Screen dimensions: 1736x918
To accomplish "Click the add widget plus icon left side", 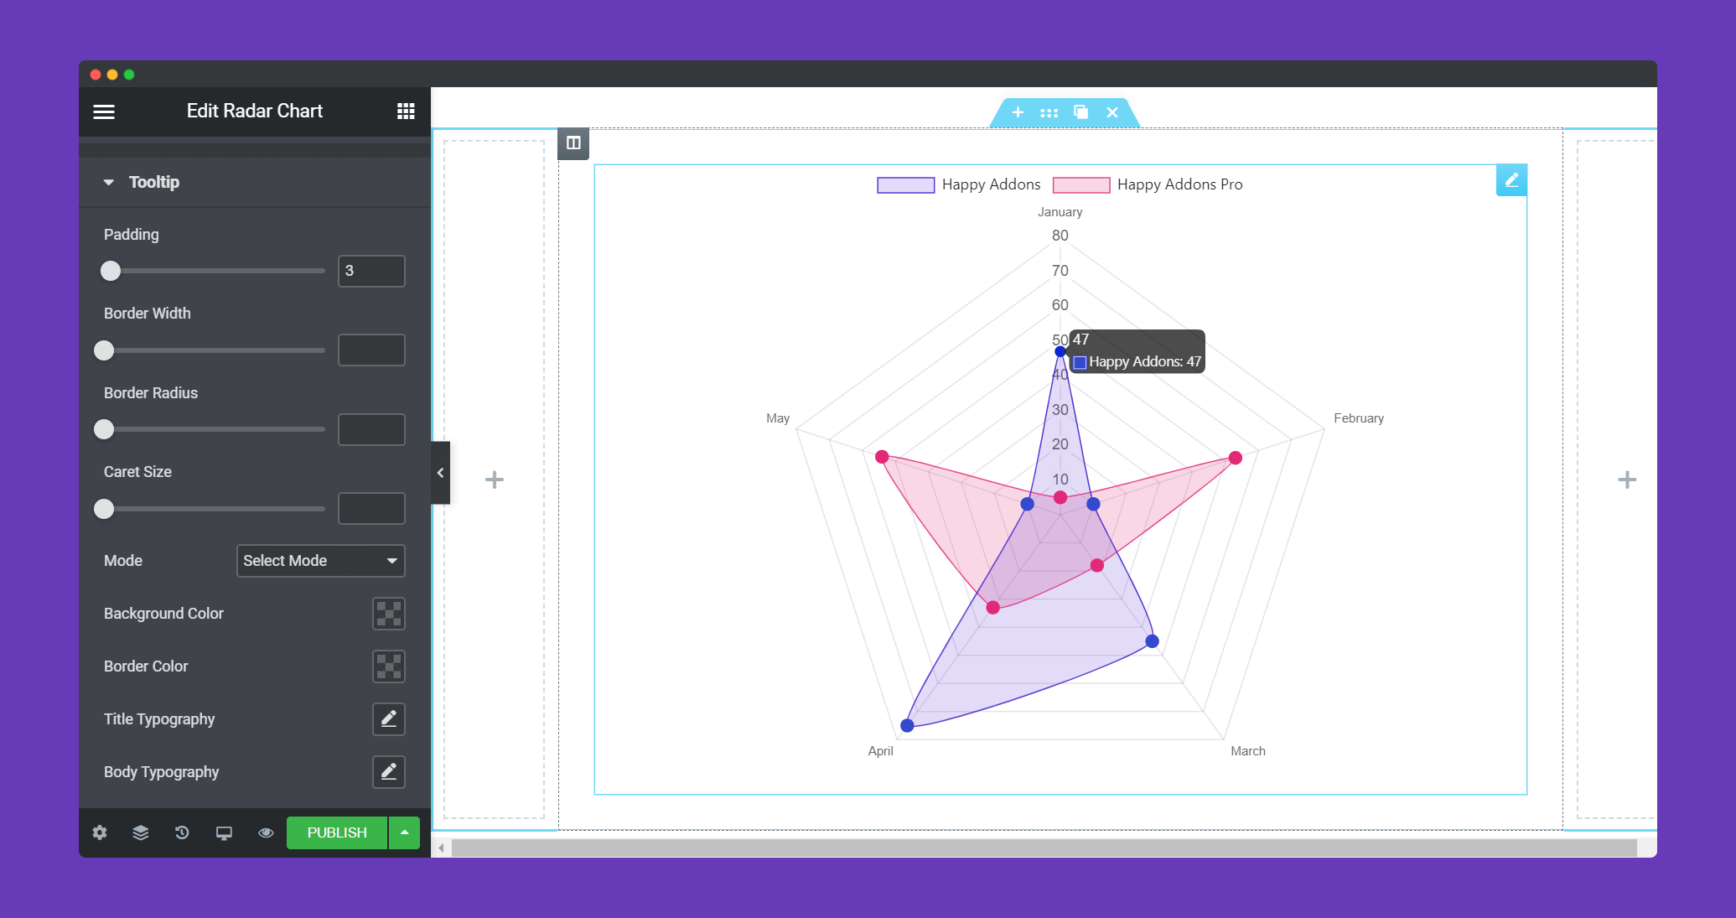I will pyautogui.click(x=495, y=479).
